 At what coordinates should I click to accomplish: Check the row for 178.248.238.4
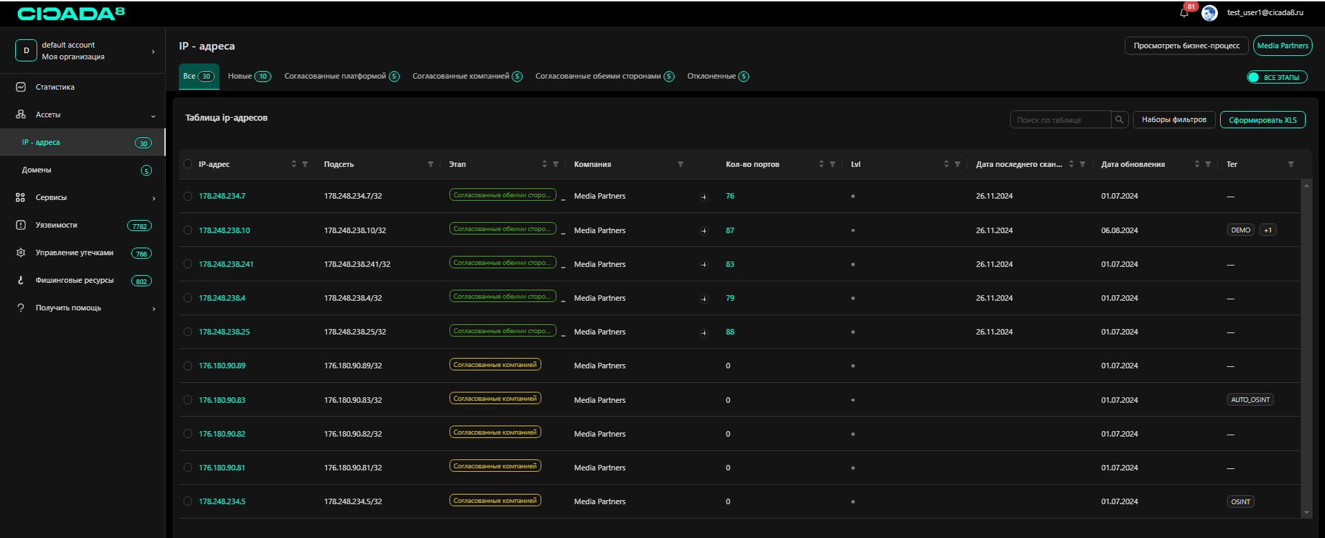click(x=188, y=298)
